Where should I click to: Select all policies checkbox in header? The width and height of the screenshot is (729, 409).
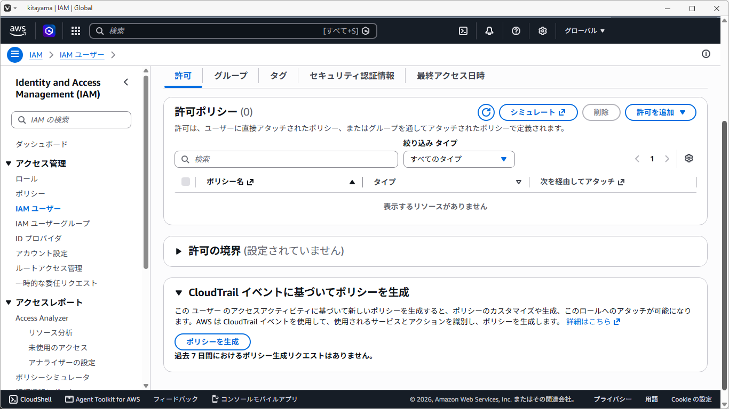(x=186, y=182)
